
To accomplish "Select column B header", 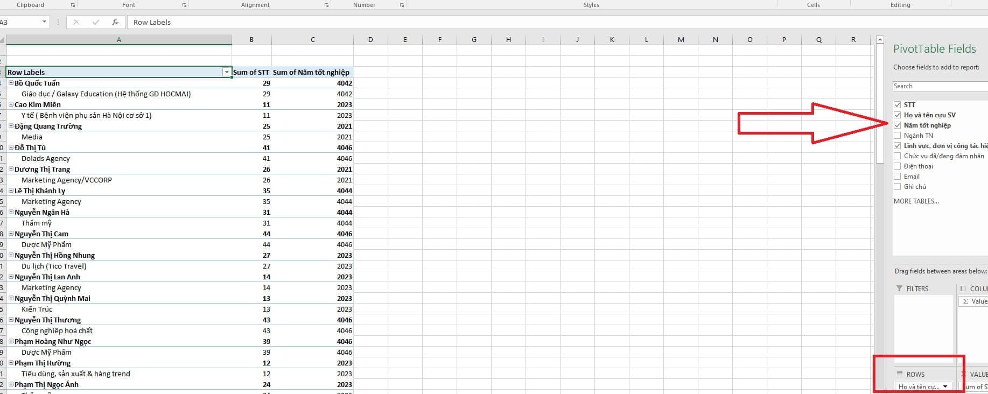I will point(251,39).
